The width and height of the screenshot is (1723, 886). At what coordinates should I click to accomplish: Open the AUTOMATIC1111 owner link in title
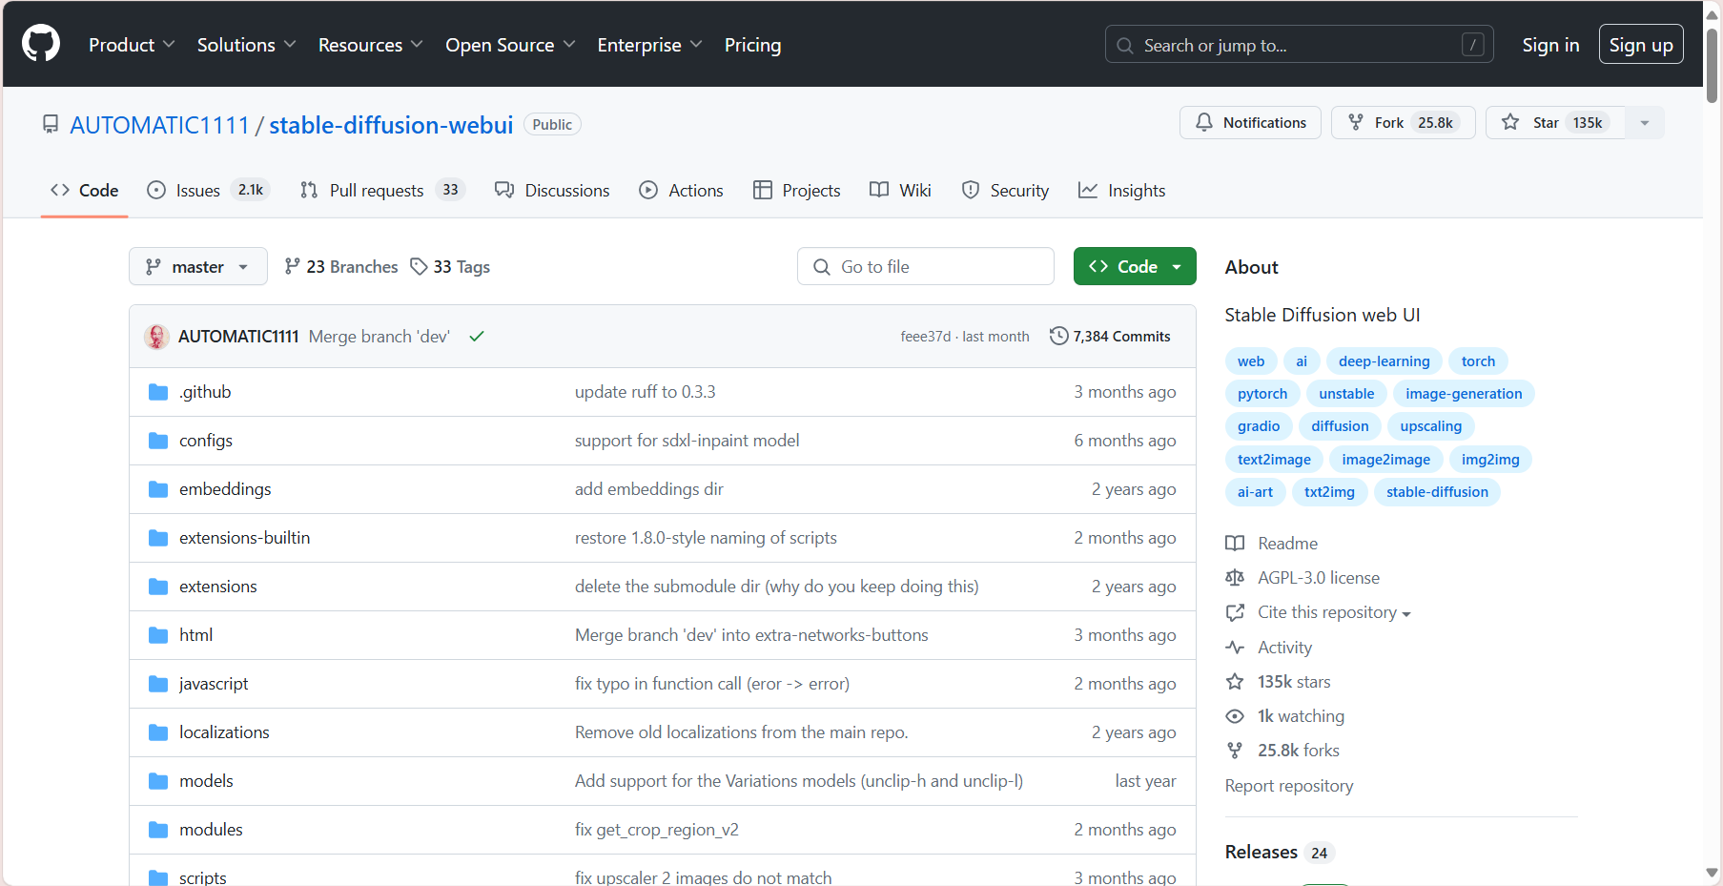tap(159, 125)
